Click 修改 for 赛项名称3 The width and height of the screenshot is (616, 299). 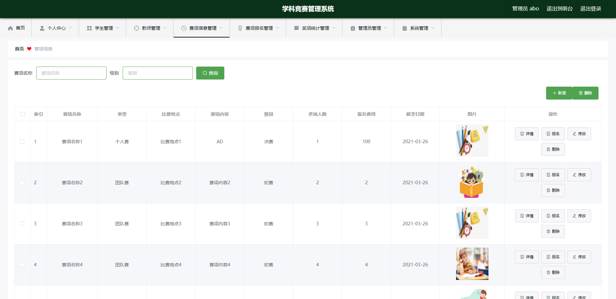click(579, 216)
